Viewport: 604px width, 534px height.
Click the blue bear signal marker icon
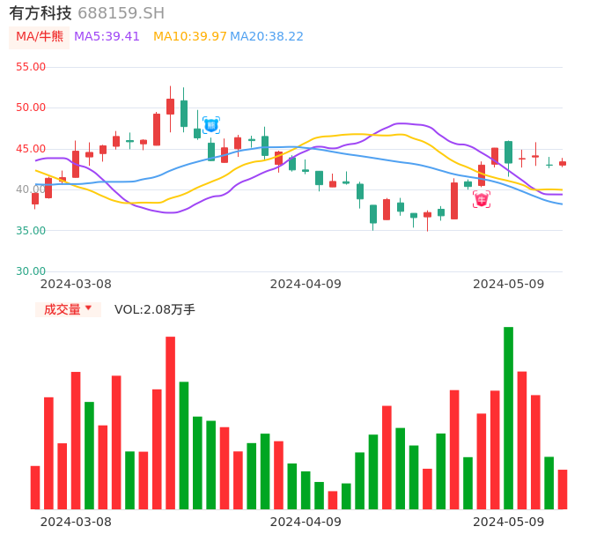click(211, 125)
